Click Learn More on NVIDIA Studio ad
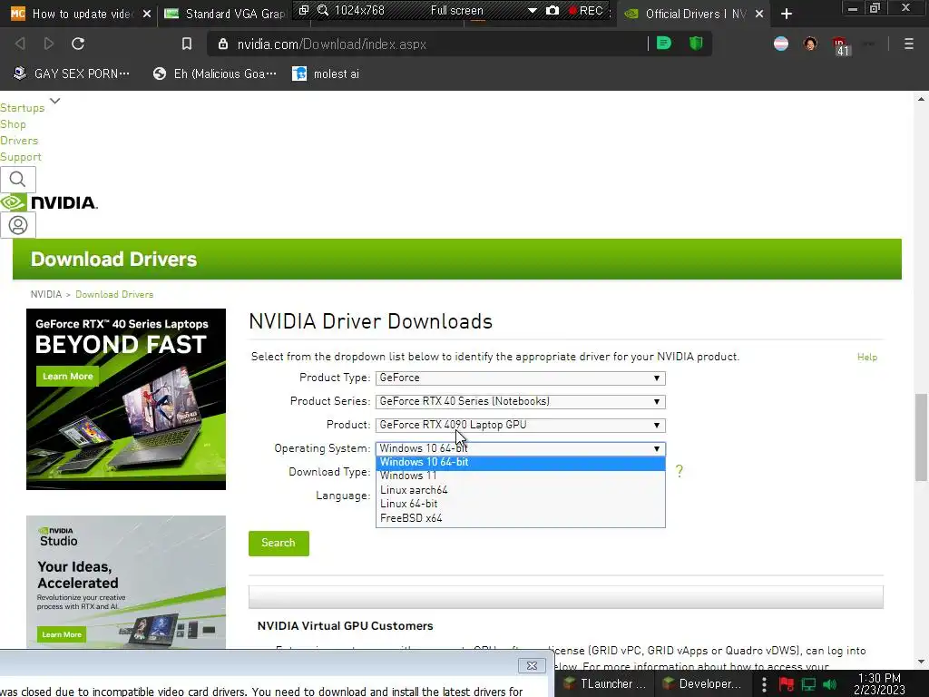The image size is (929, 697). (62, 634)
